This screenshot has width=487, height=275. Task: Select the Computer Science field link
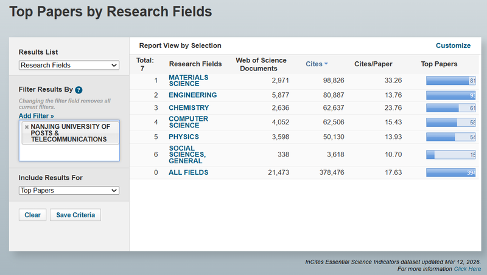pyautogui.click(x=188, y=122)
